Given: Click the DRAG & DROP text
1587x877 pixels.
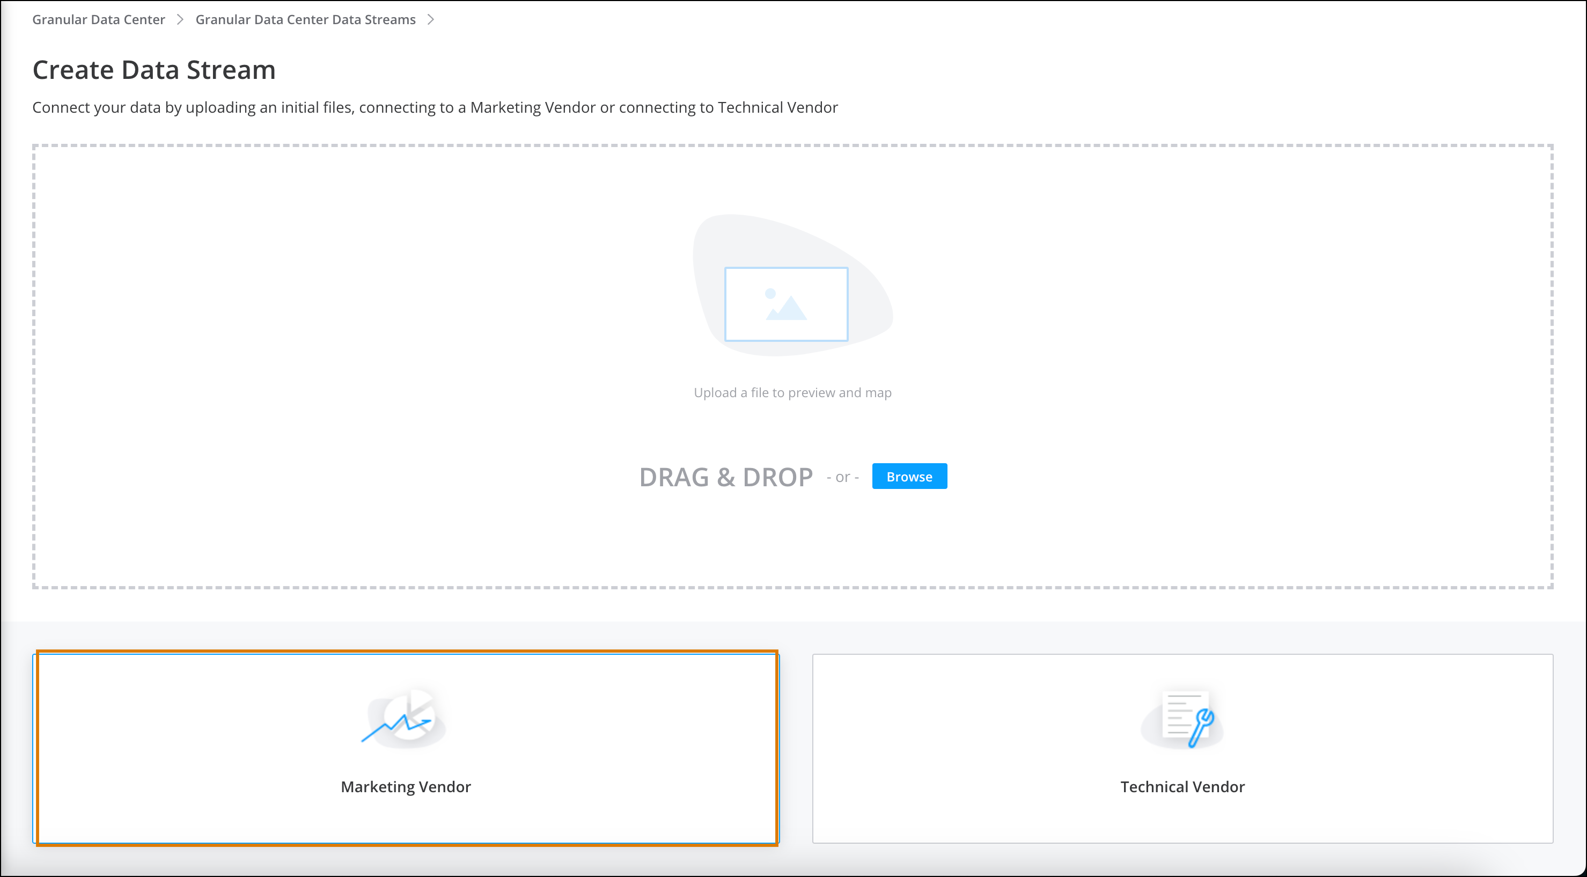Looking at the screenshot, I should click(x=726, y=477).
